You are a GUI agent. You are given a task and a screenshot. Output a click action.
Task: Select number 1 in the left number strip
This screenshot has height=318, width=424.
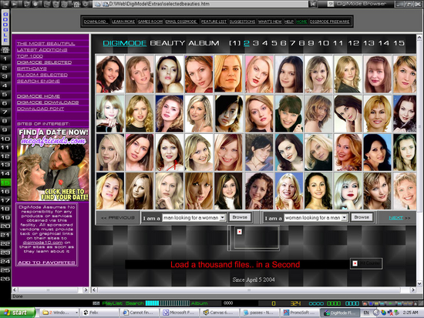[5, 59]
